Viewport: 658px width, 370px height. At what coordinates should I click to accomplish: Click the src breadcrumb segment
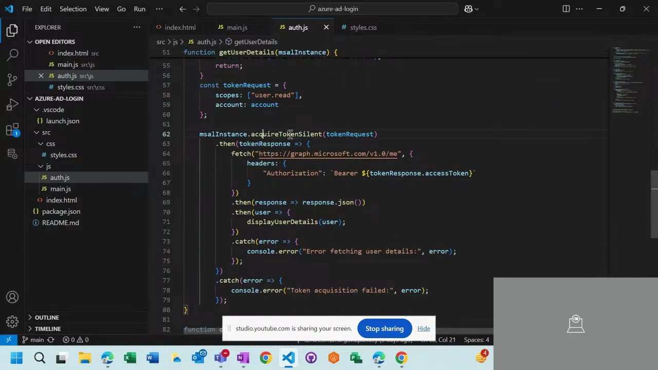pos(161,42)
